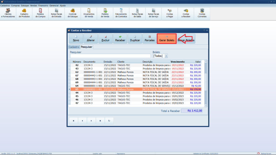Open Contas a Pagar module
Image resolution: width=276 pixels, height=155 pixels.
click(170, 13)
